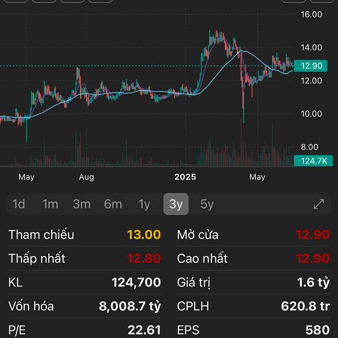This screenshot has height=338, width=338.
Task: Expand chart to fullscreen
Action: (318, 204)
